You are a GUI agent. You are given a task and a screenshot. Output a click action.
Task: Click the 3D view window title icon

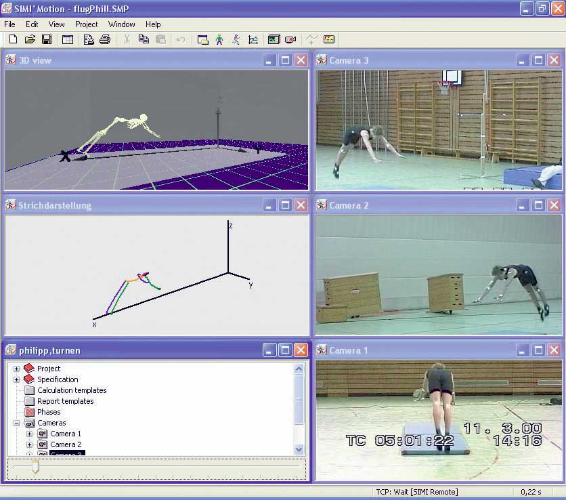coord(10,60)
